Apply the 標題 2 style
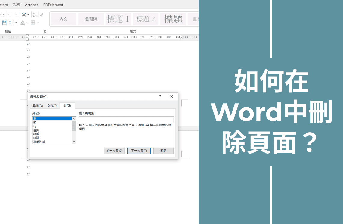 click(x=145, y=19)
